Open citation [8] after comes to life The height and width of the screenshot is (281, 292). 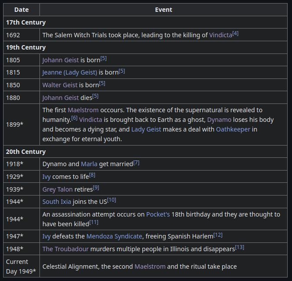pos(92,175)
